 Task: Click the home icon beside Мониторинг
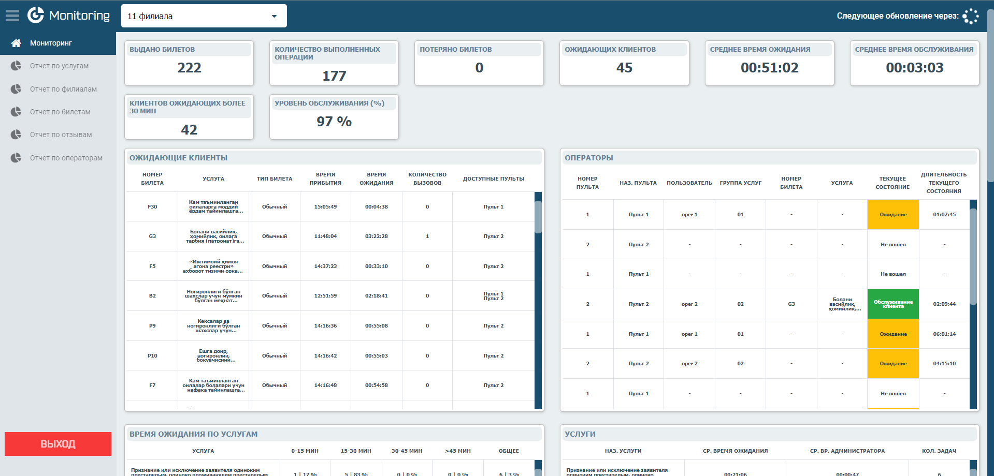pyautogui.click(x=16, y=43)
